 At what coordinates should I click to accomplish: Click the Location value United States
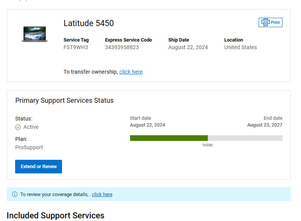[240, 47]
